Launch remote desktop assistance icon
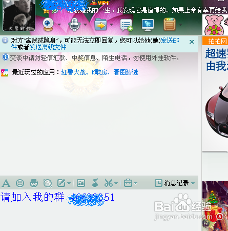This screenshot has width=228, height=231. 148,25
